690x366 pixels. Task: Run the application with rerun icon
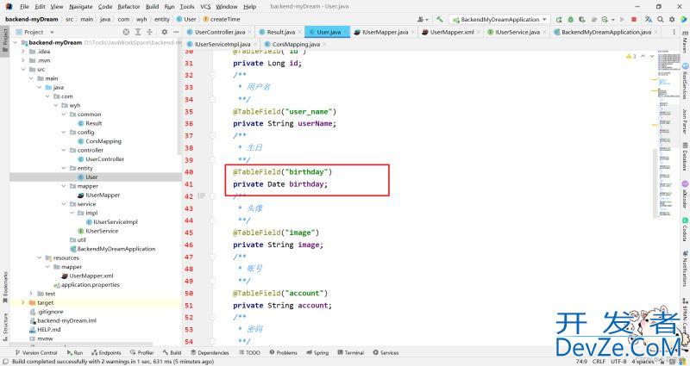pos(559,19)
